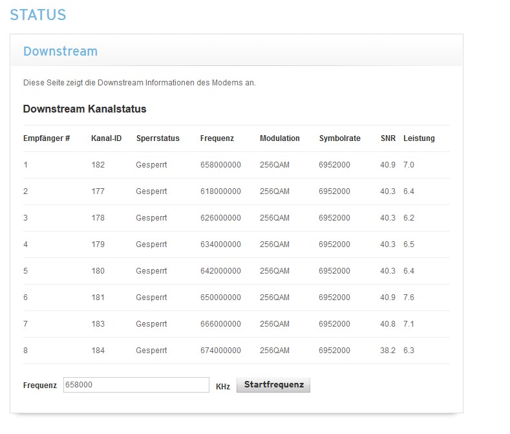Viewport: 510px width, 434px height.
Task: Click the Symbolrate column header
Action: pos(340,138)
